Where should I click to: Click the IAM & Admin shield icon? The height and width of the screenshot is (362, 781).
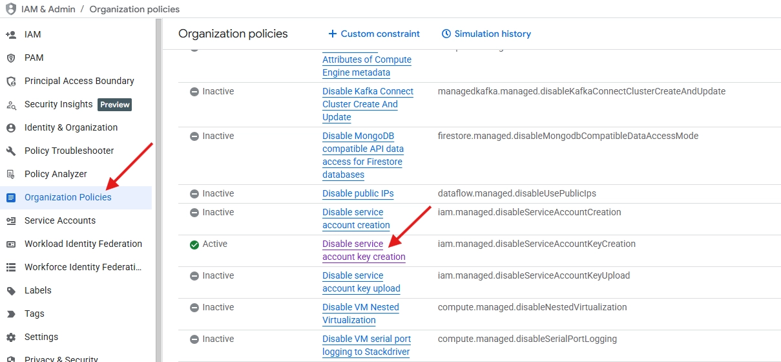click(11, 9)
